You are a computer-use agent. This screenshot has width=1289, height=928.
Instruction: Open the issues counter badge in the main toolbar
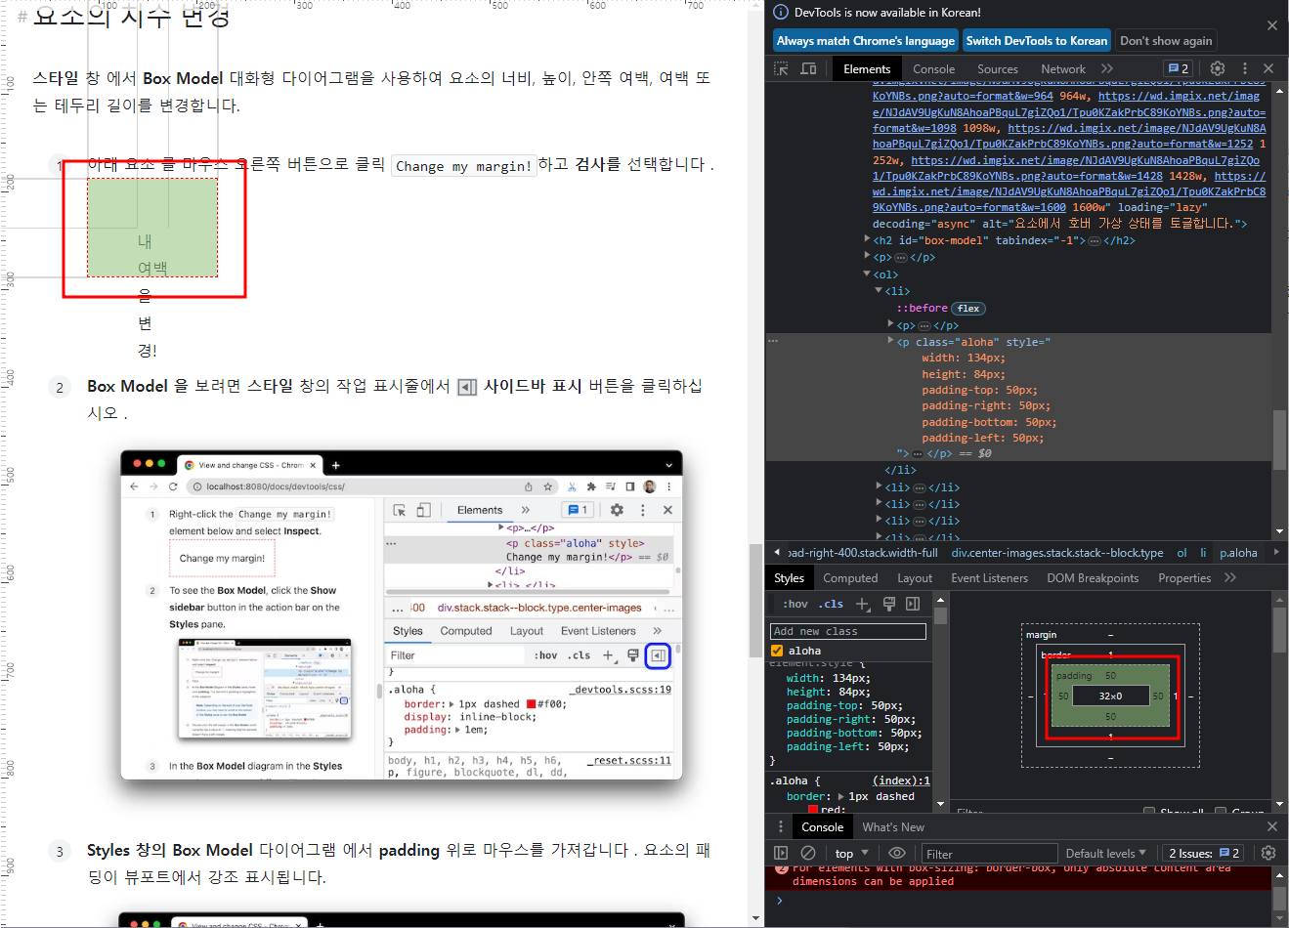(1178, 68)
